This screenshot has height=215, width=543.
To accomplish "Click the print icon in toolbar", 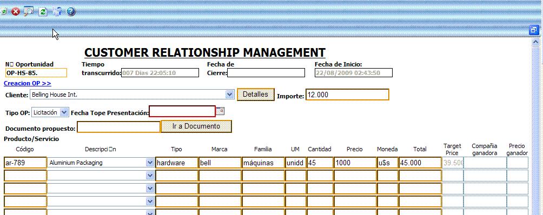I will 57,12.
